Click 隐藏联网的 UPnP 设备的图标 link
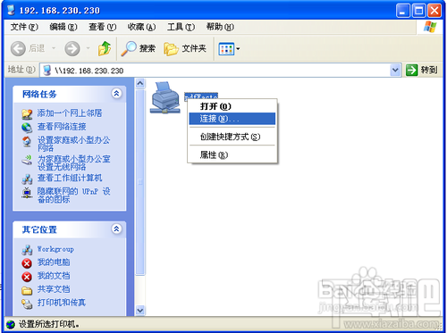This screenshot has width=447, height=333. 73,196
